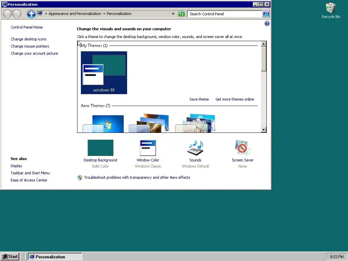Click the Window Color label
The image size is (348, 261).
click(148, 160)
